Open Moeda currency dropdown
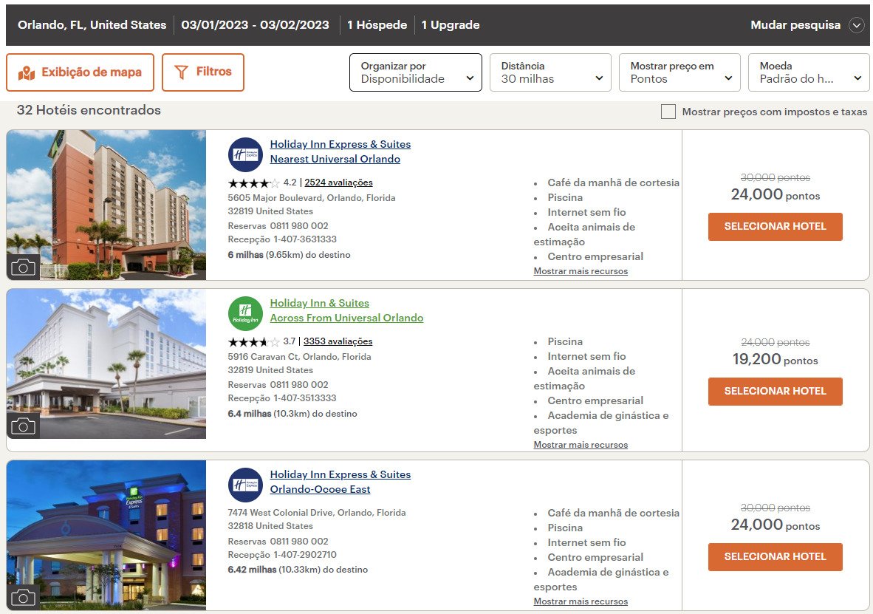The image size is (873, 614). point(809,72)
